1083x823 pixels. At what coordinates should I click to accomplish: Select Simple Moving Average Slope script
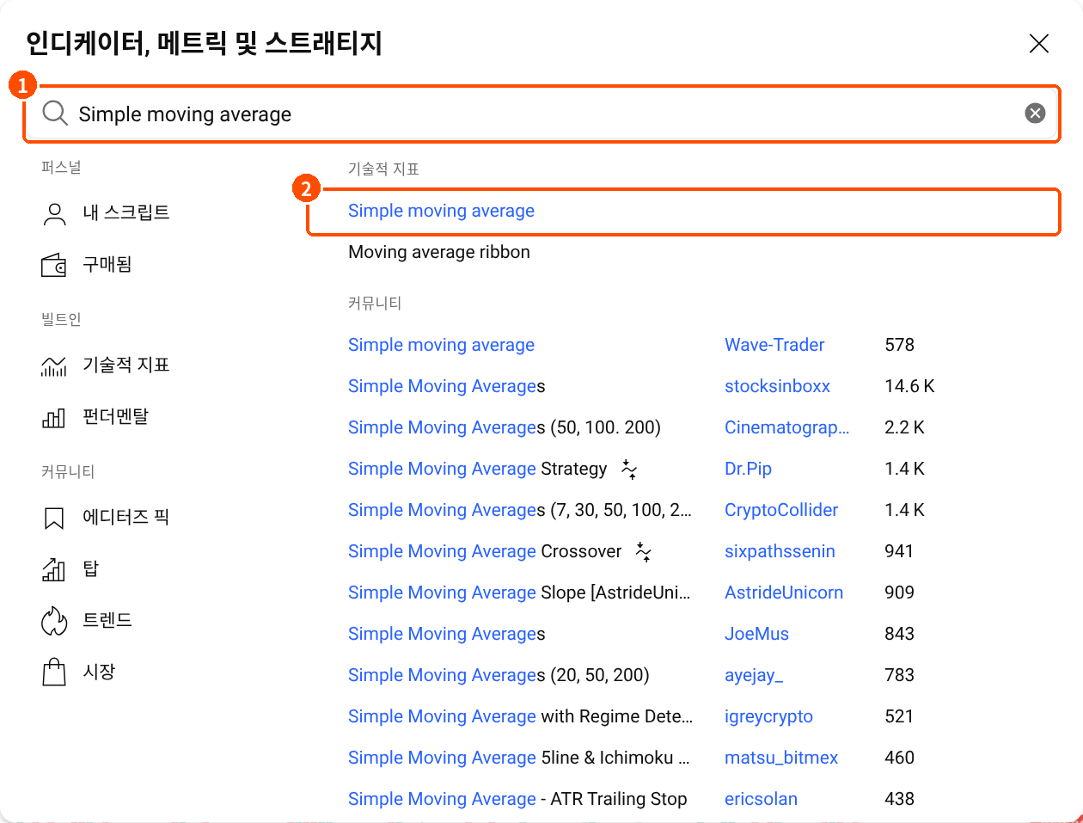(x=519, y=593)
